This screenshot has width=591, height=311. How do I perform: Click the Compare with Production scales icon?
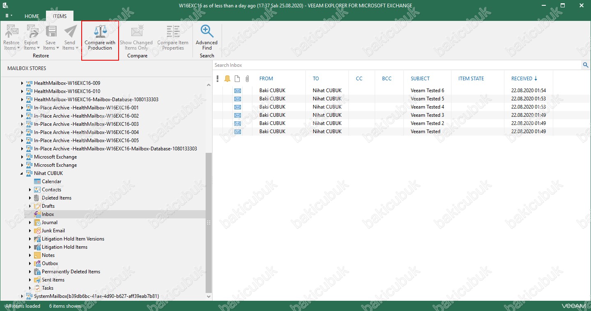(x=100, y=32)
